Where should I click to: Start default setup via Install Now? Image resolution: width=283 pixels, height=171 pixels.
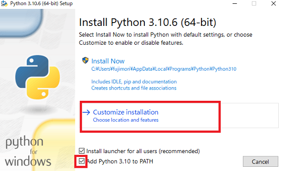pos(108,61)
